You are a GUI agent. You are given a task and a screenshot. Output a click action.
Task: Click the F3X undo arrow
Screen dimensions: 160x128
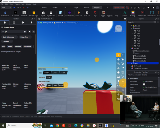pos(118,86)
